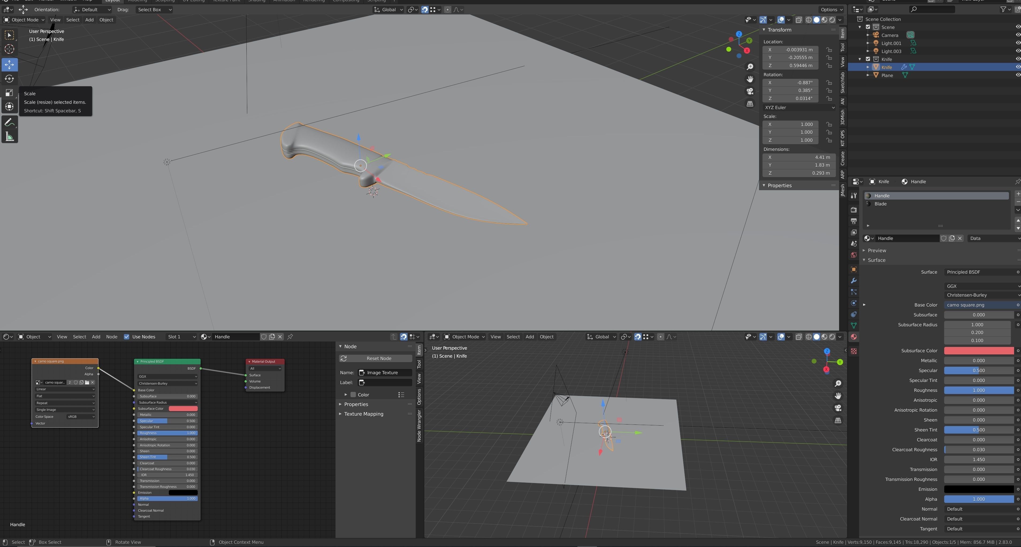
Task: Open the Modifier wrench properties tab
Action: [853, 281]
